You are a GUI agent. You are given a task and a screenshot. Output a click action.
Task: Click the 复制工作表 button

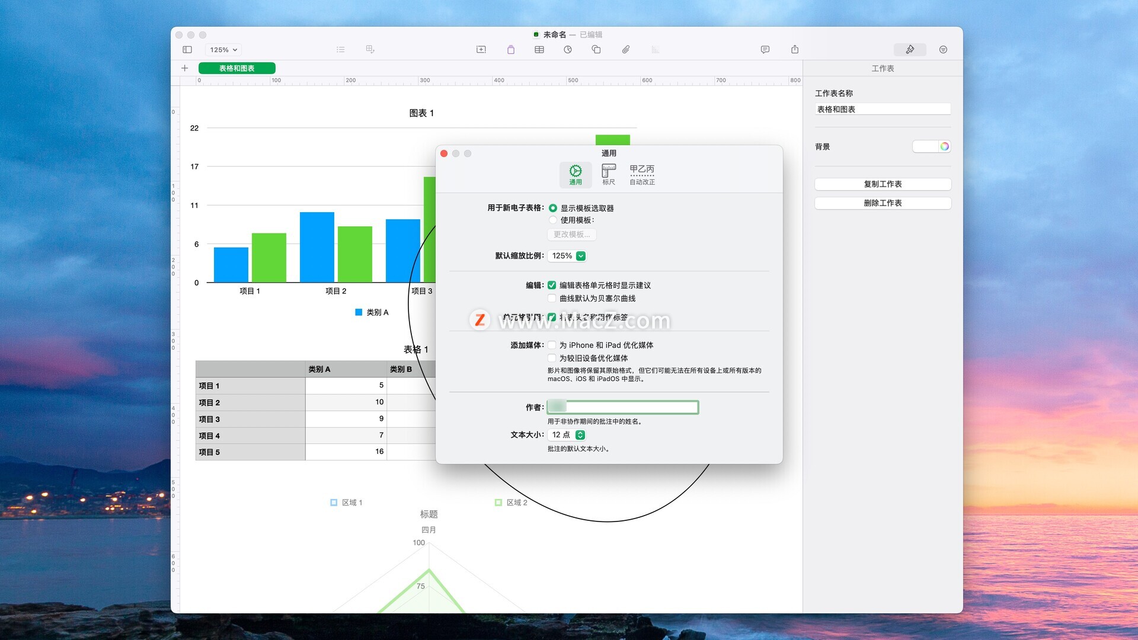click(x=882, y=184)
